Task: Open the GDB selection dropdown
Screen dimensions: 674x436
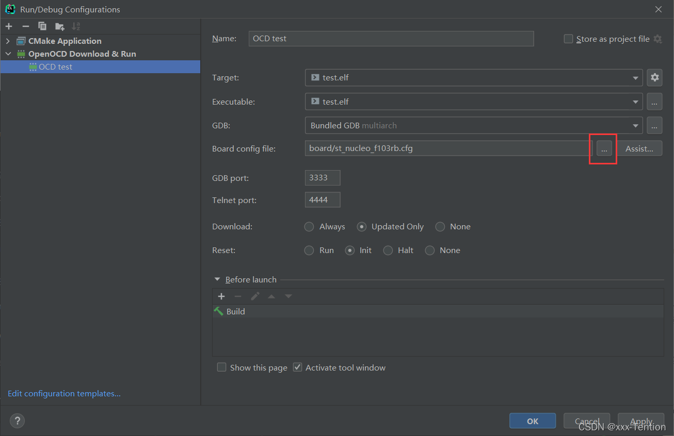Action: pyautogui.click(x=635, y=126)
